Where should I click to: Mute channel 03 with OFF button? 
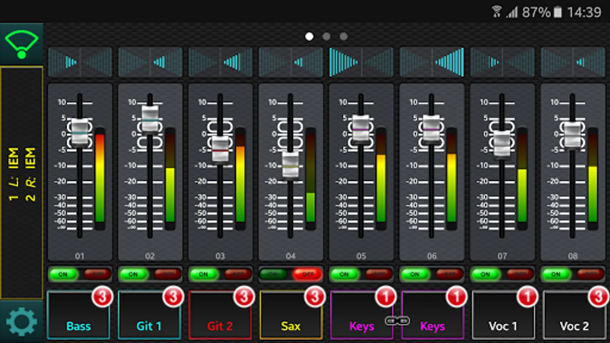click(x=238, y=274)
